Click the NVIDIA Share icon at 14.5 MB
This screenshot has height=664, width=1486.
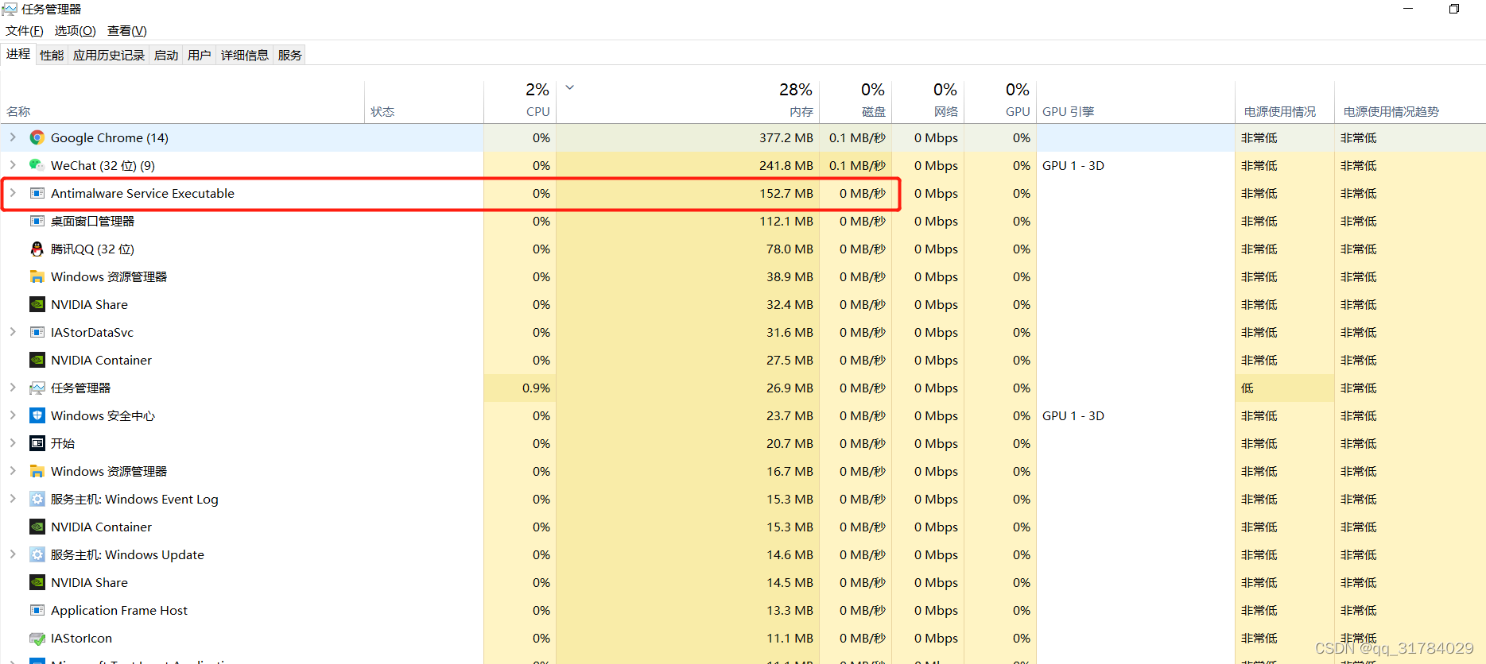coord(37,582)
